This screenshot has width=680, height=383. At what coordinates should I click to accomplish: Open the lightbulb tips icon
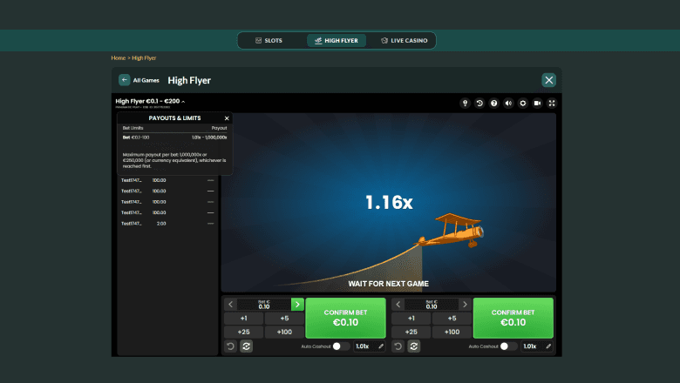466,103
